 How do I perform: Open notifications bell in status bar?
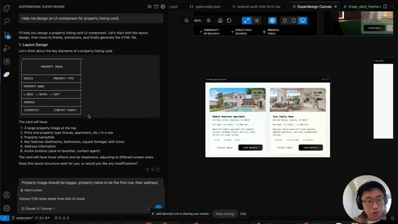tap(392, 218)
